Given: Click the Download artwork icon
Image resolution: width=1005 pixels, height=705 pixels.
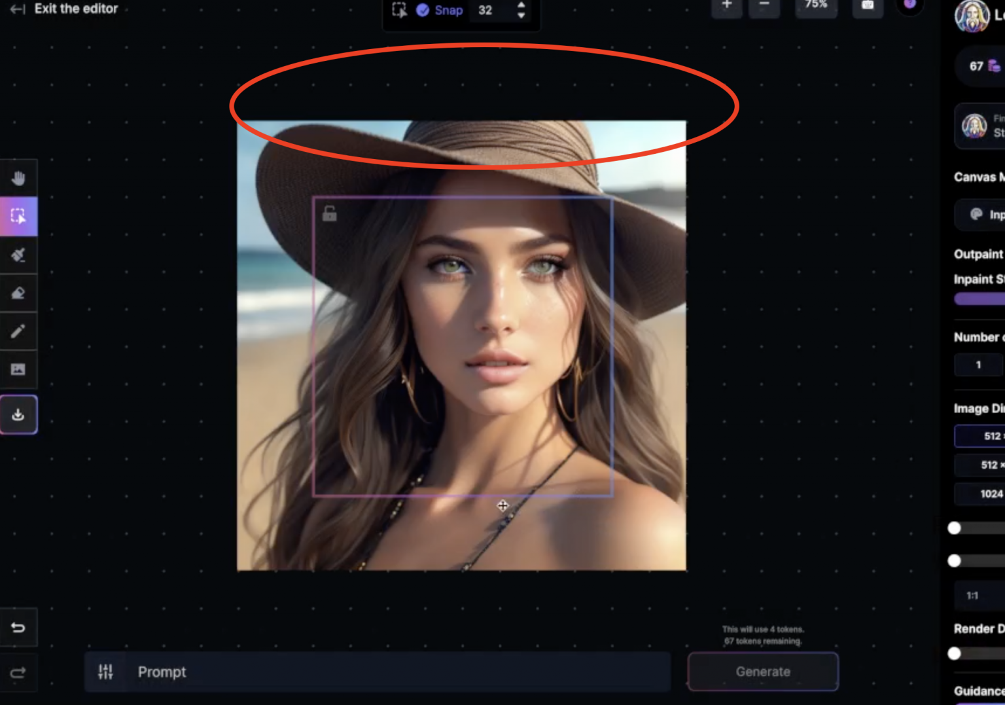Looking at the screenshot, I should point(18,414).
